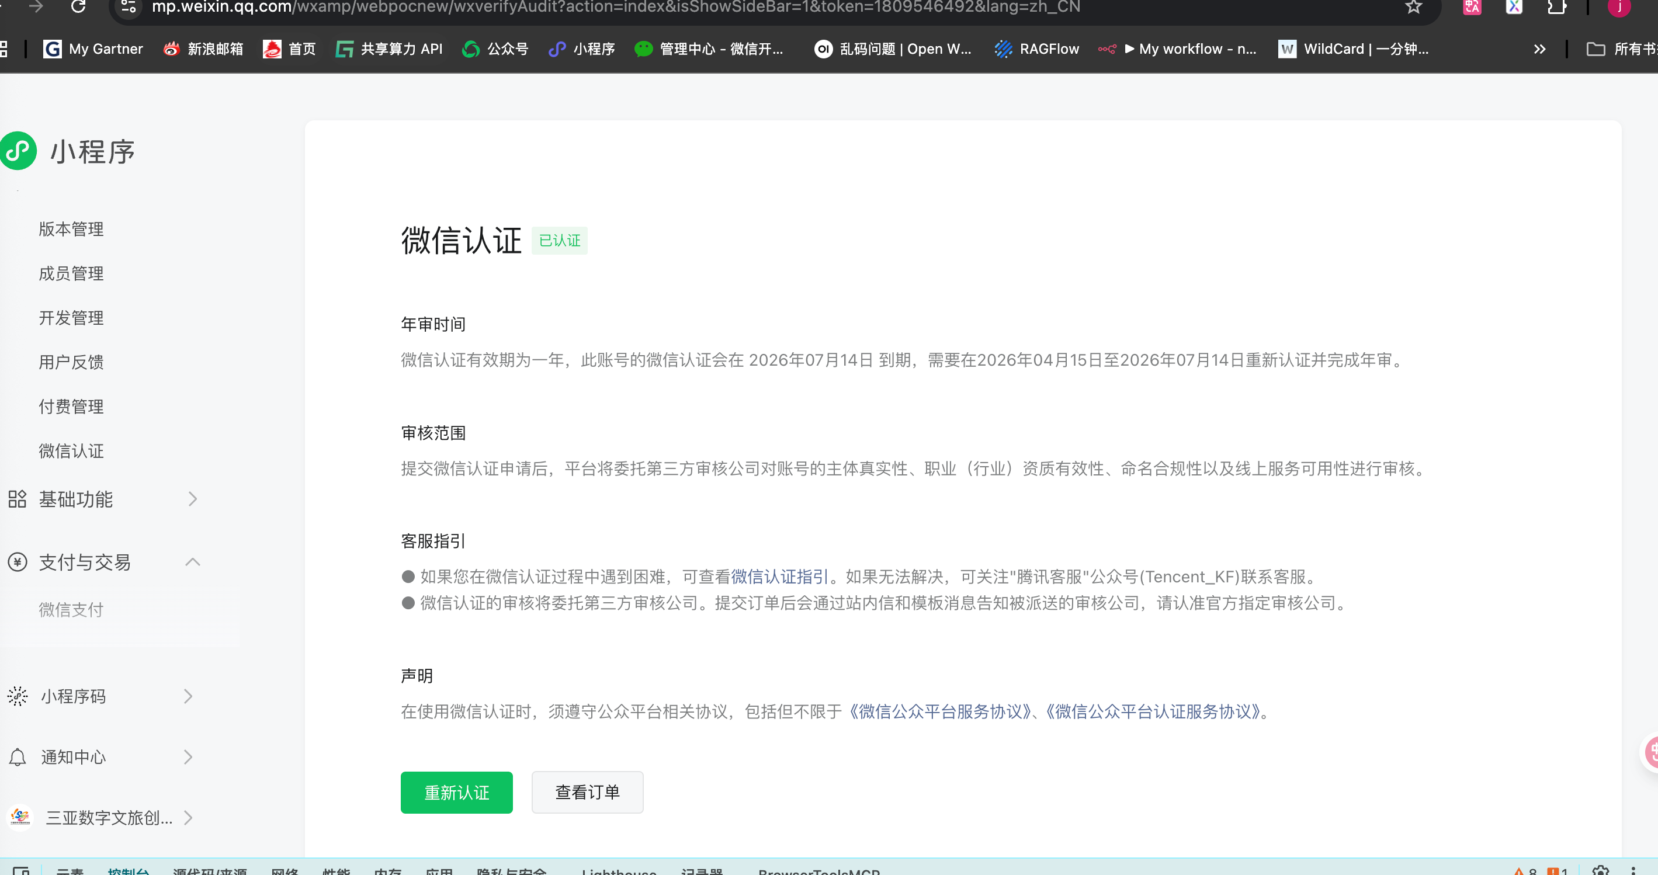This screenshot has height=875, width=1658.
Task: Open the browser extensions puzzle icon
Action: (x=1556, y=6)
